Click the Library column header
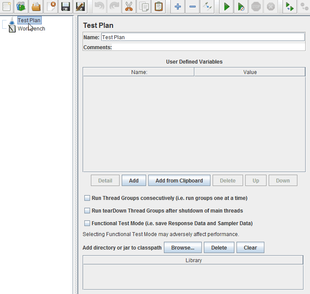The image size is (310, 294). tap(193, 260)
